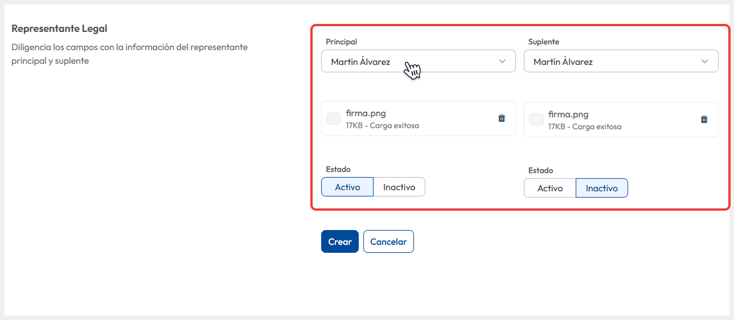
Task: Set Principal Estado to Activo
Action: pos(347,187)
